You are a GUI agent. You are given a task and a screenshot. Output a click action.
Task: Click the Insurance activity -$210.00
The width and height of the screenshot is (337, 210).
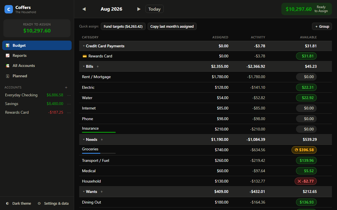(x=258, y=129)
